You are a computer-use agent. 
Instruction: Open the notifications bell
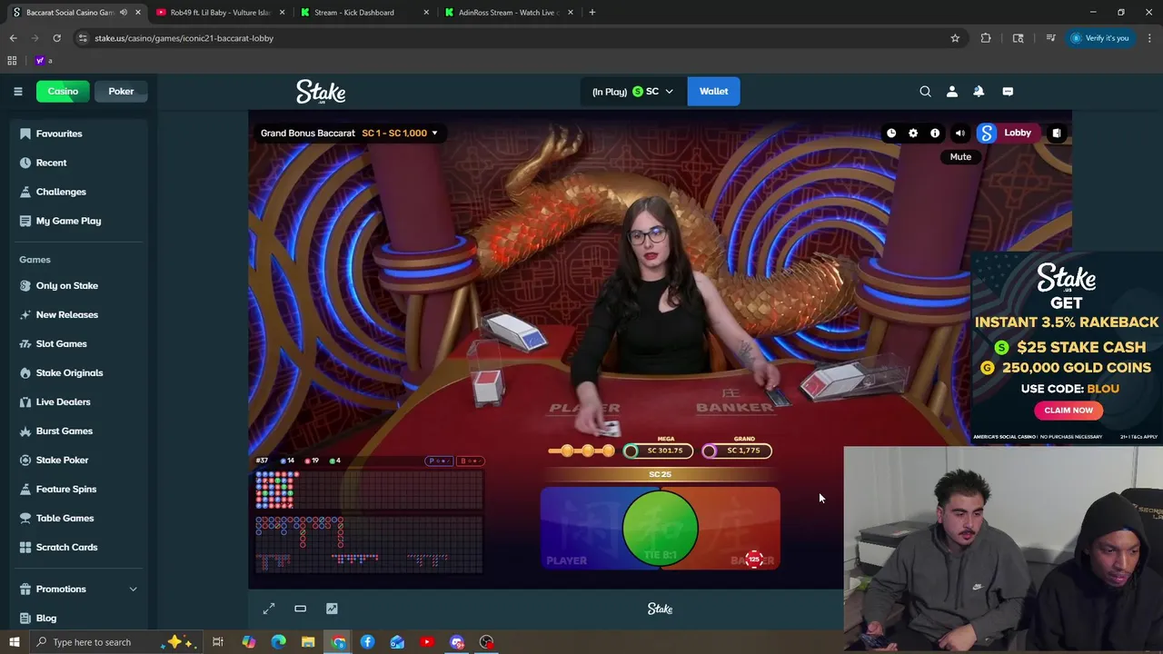(x=979, y=91)
